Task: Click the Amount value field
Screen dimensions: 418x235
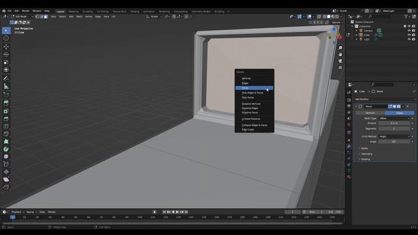Action: (x=394, y=123)
